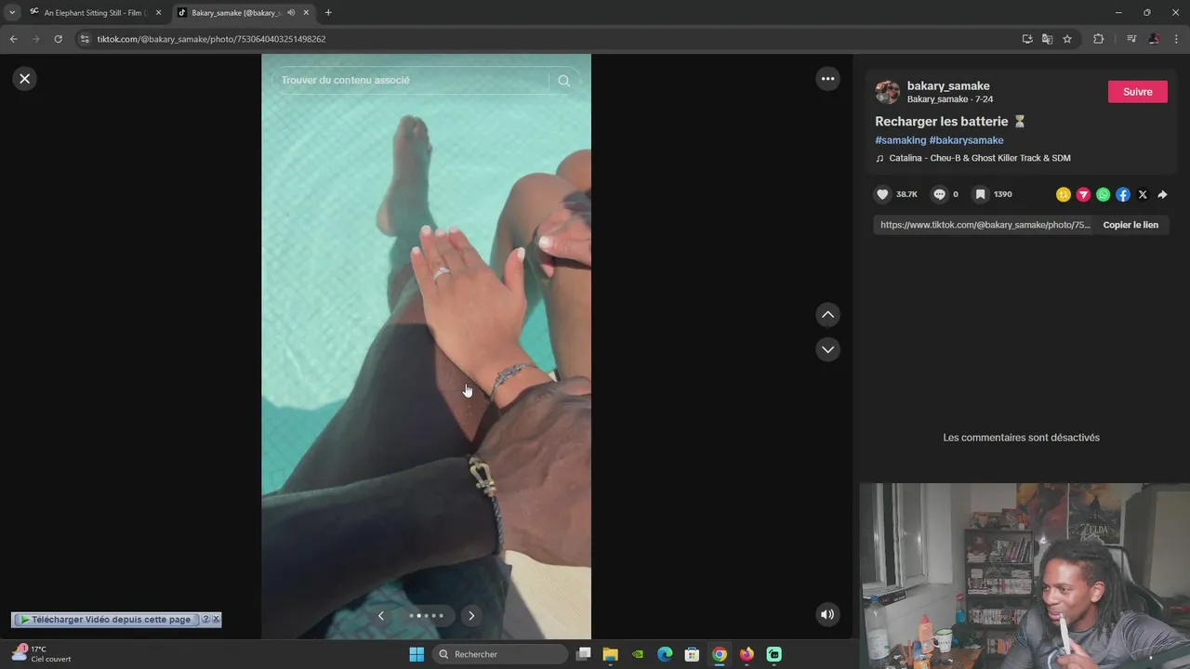Open Task View on the taskbar

pyautogui.click(x=583, y=654)
